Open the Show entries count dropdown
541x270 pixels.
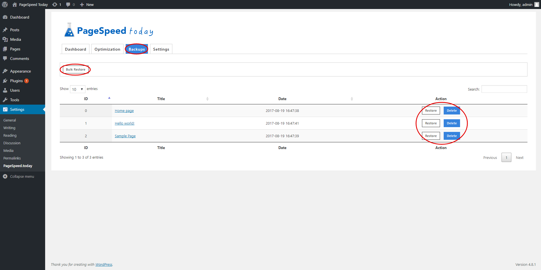tap(78, 89)
